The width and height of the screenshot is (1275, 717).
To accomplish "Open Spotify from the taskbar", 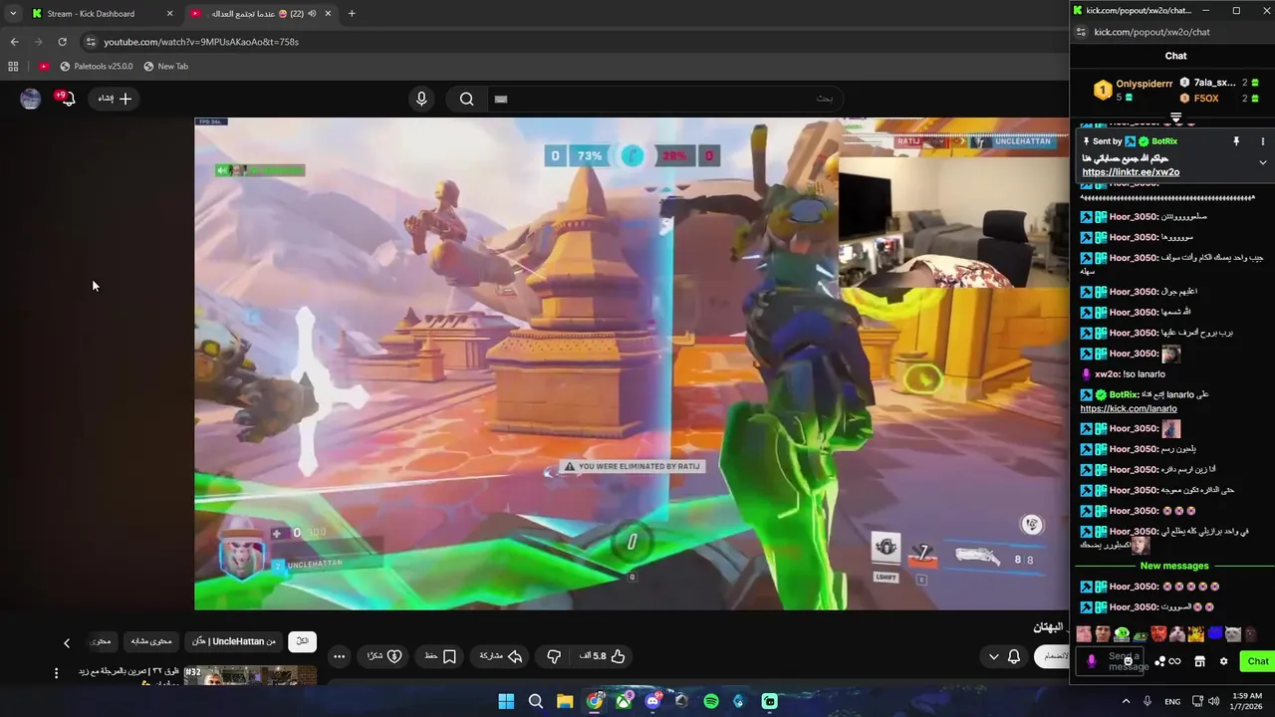I will pos(711,701).
